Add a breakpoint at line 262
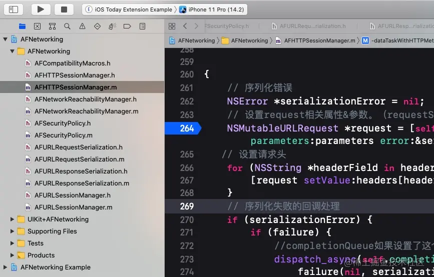 (187, 101)
